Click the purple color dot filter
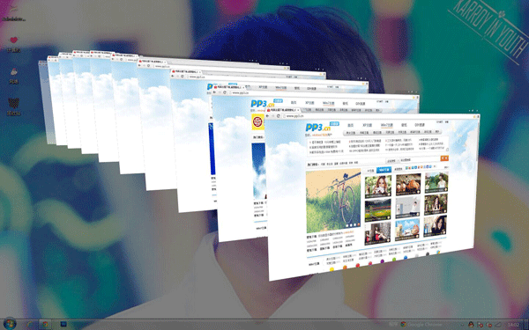529x330 pixels. [382, 261]
